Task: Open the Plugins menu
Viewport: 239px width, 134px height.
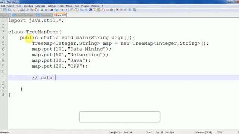Action: click(x=85, y=6)
